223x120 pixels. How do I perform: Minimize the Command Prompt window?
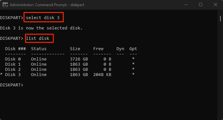point(186,5)
